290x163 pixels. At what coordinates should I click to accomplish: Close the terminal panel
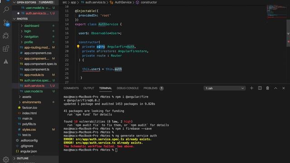284,88
